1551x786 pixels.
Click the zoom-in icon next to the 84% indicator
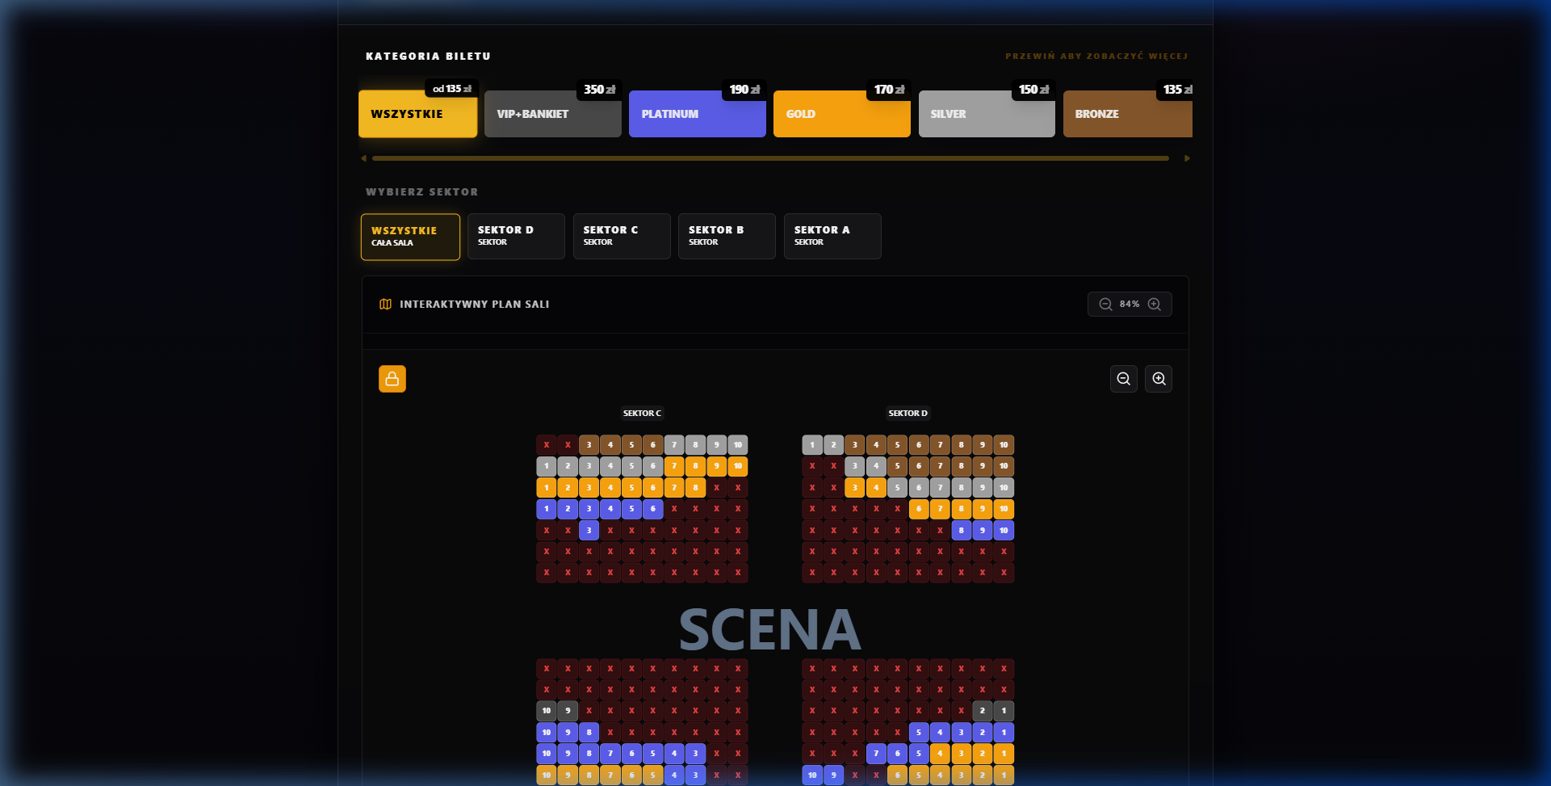pyautogui.click(x=1154, y=305)
